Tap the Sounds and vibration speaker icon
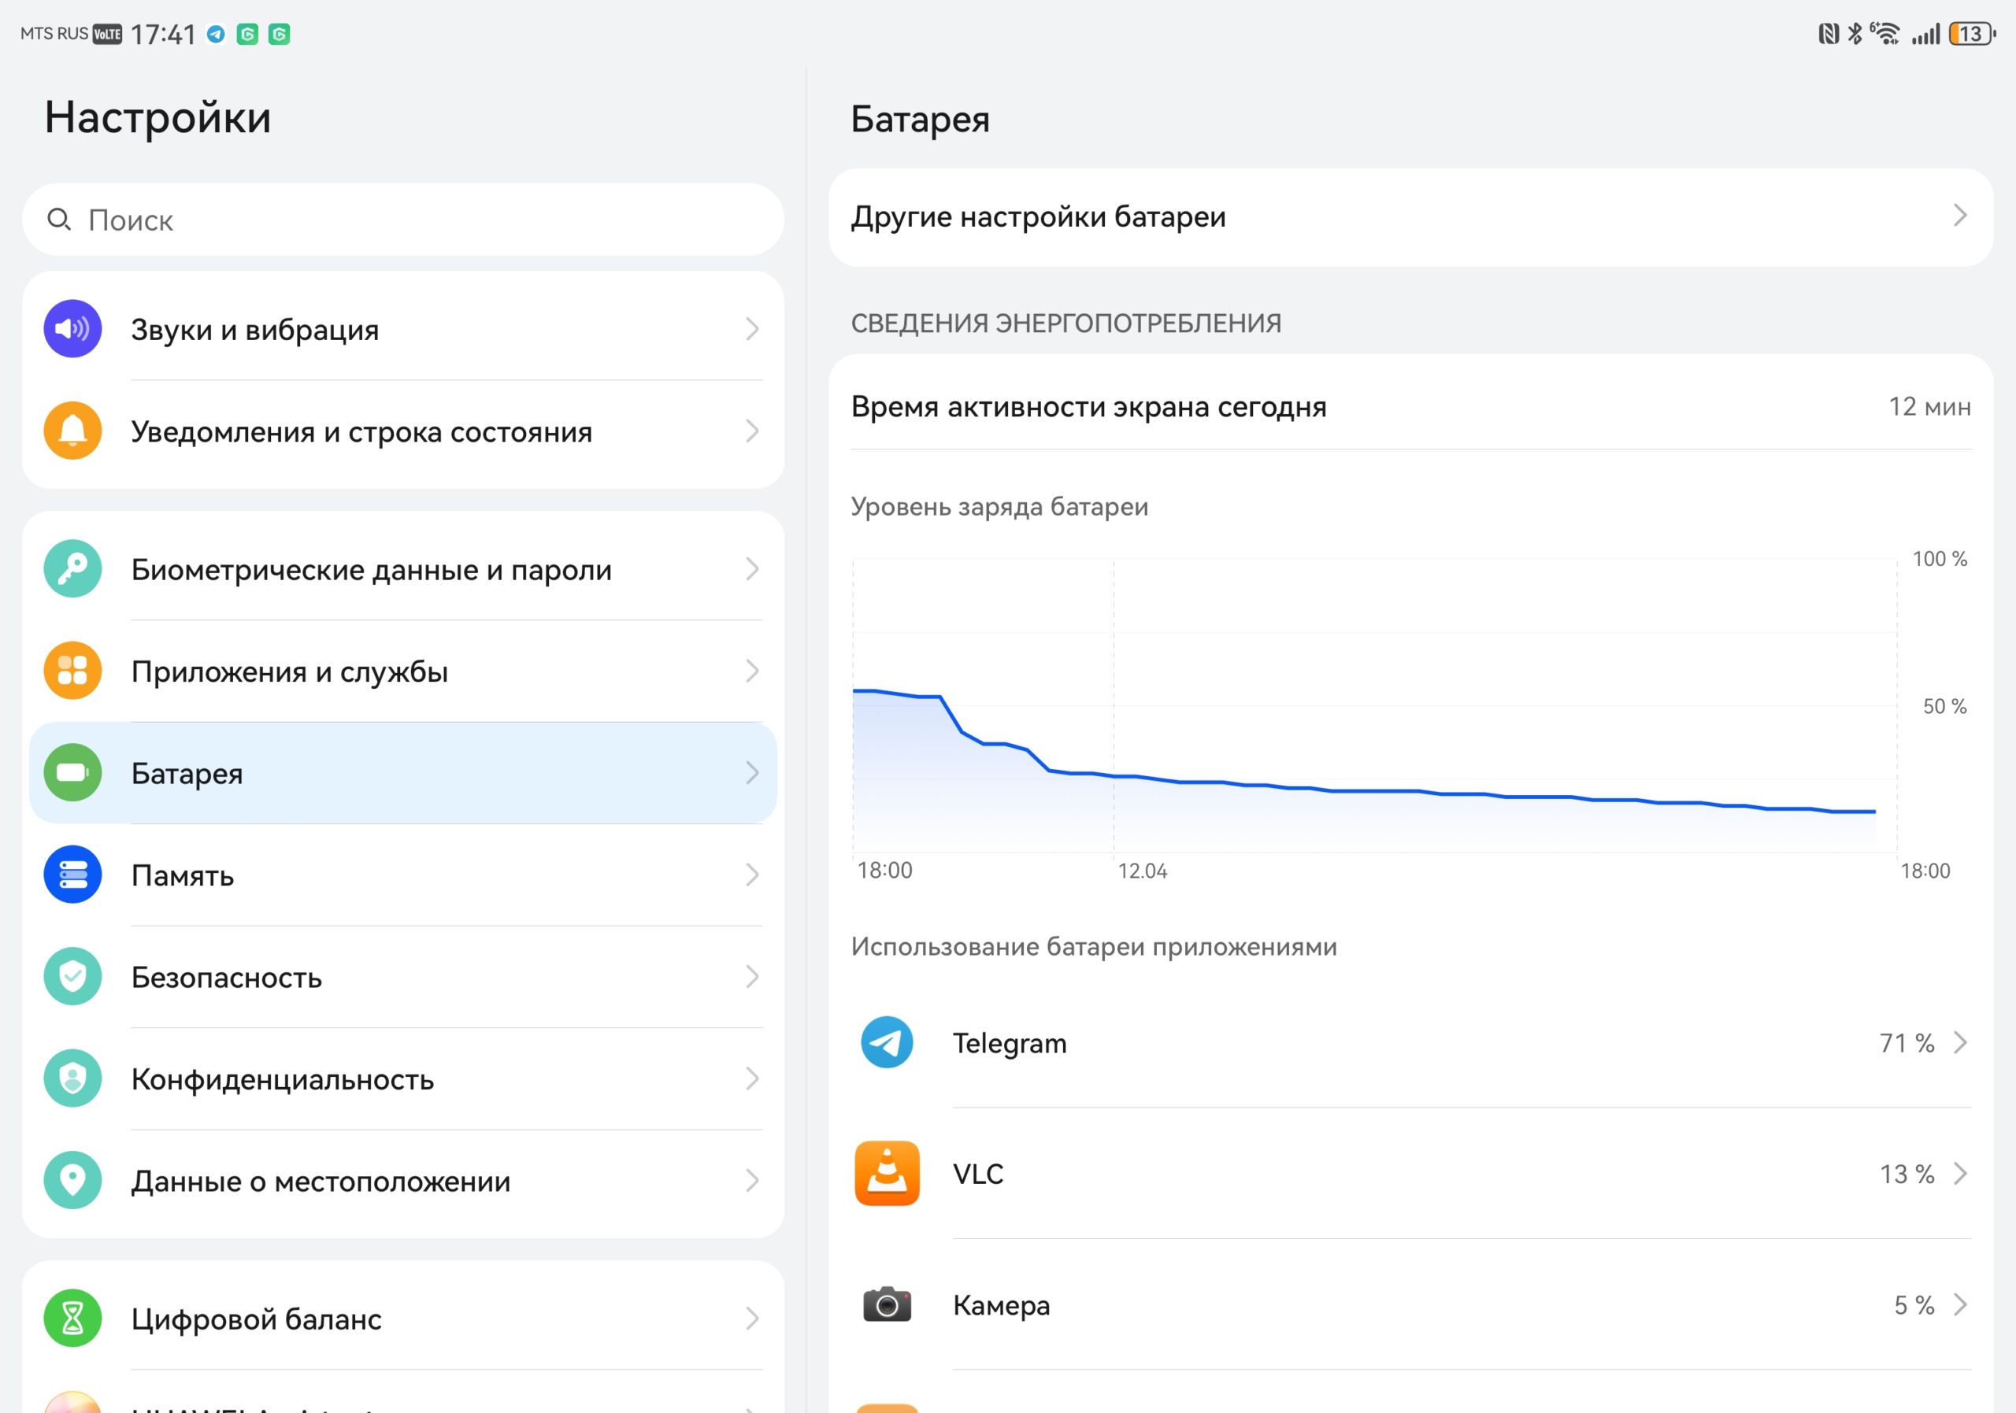 (73, 329)
